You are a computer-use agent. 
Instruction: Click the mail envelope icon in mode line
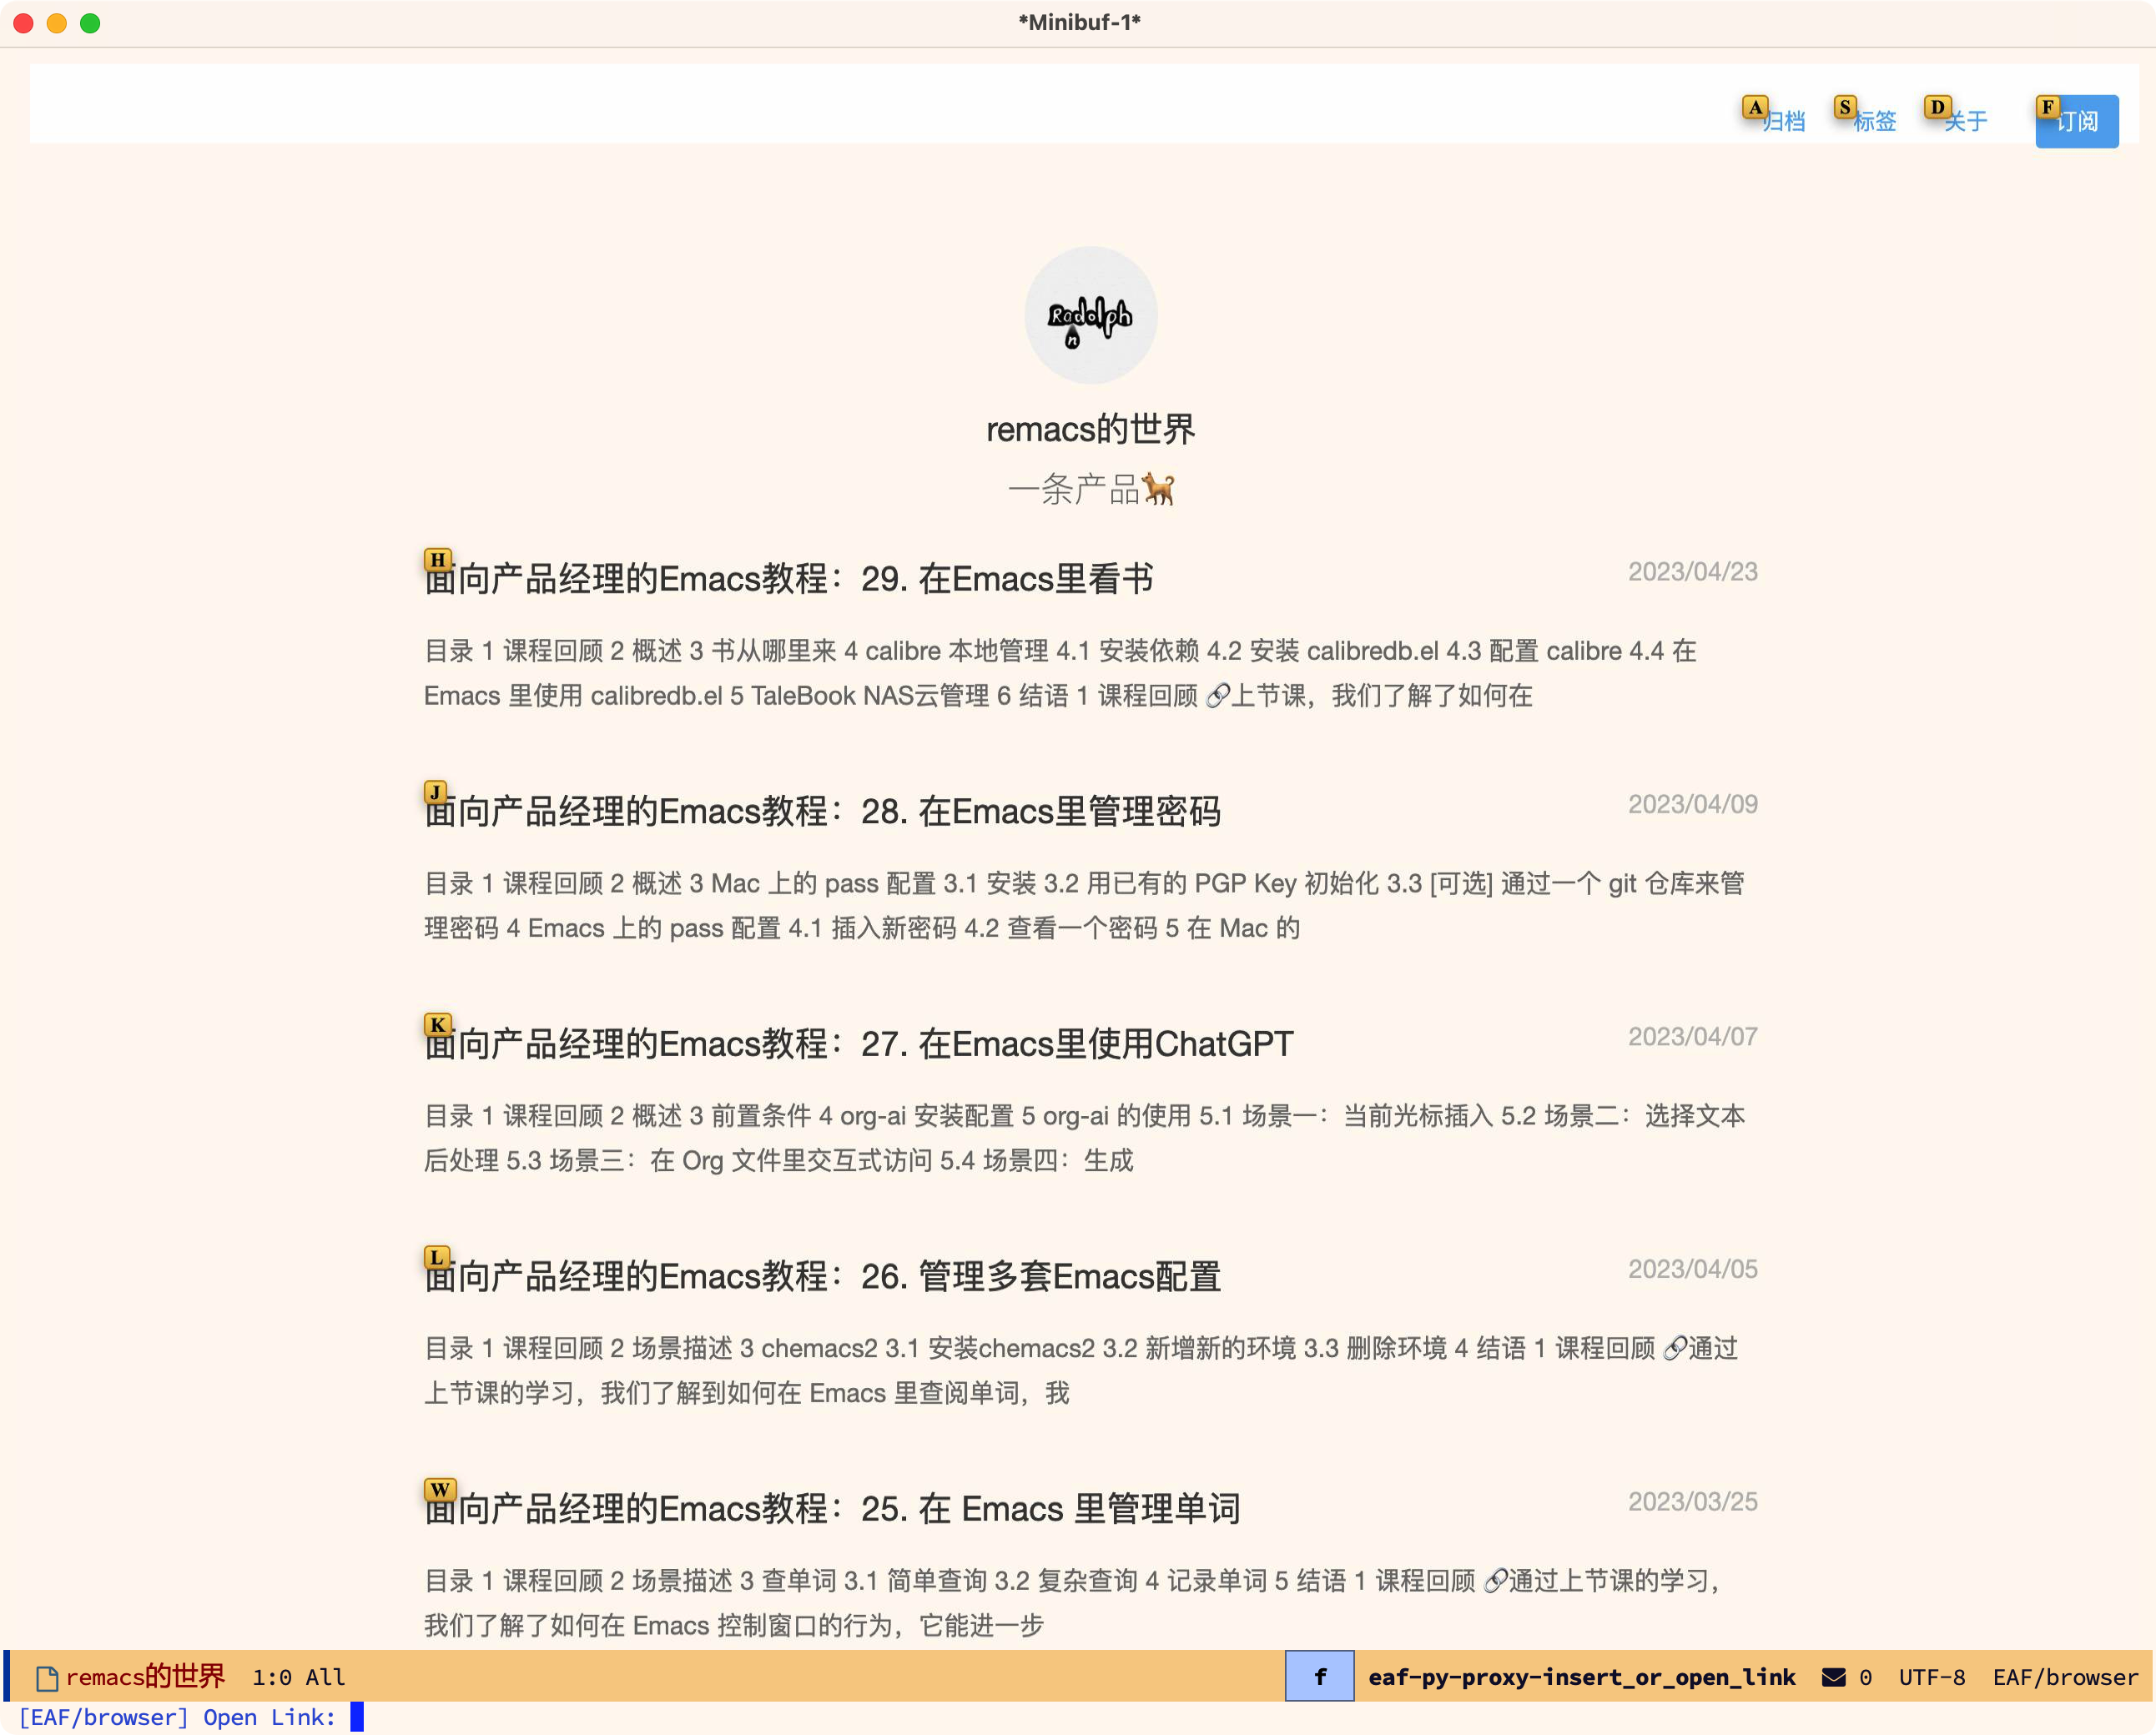point(1833,1677)
